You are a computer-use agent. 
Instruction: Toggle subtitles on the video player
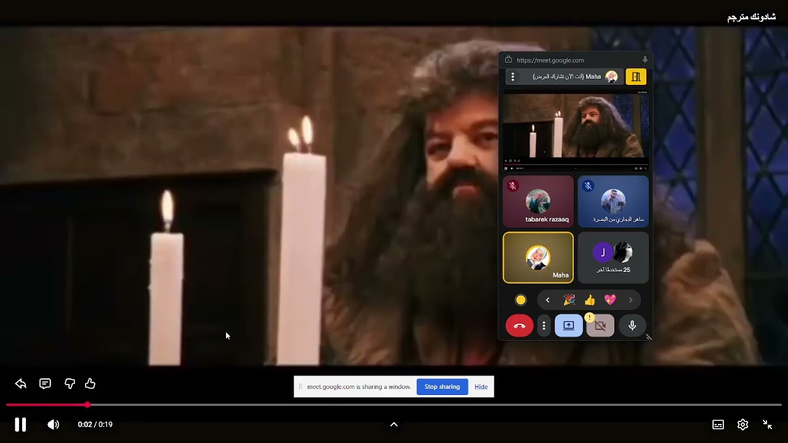tap(718, 425)
